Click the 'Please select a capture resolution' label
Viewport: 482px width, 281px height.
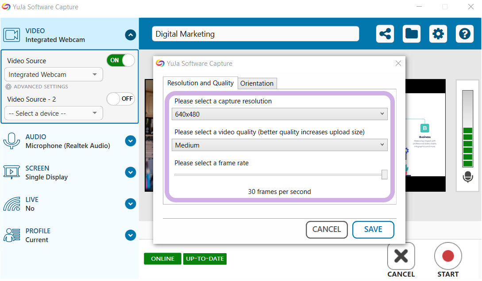[x=223, y=101]
